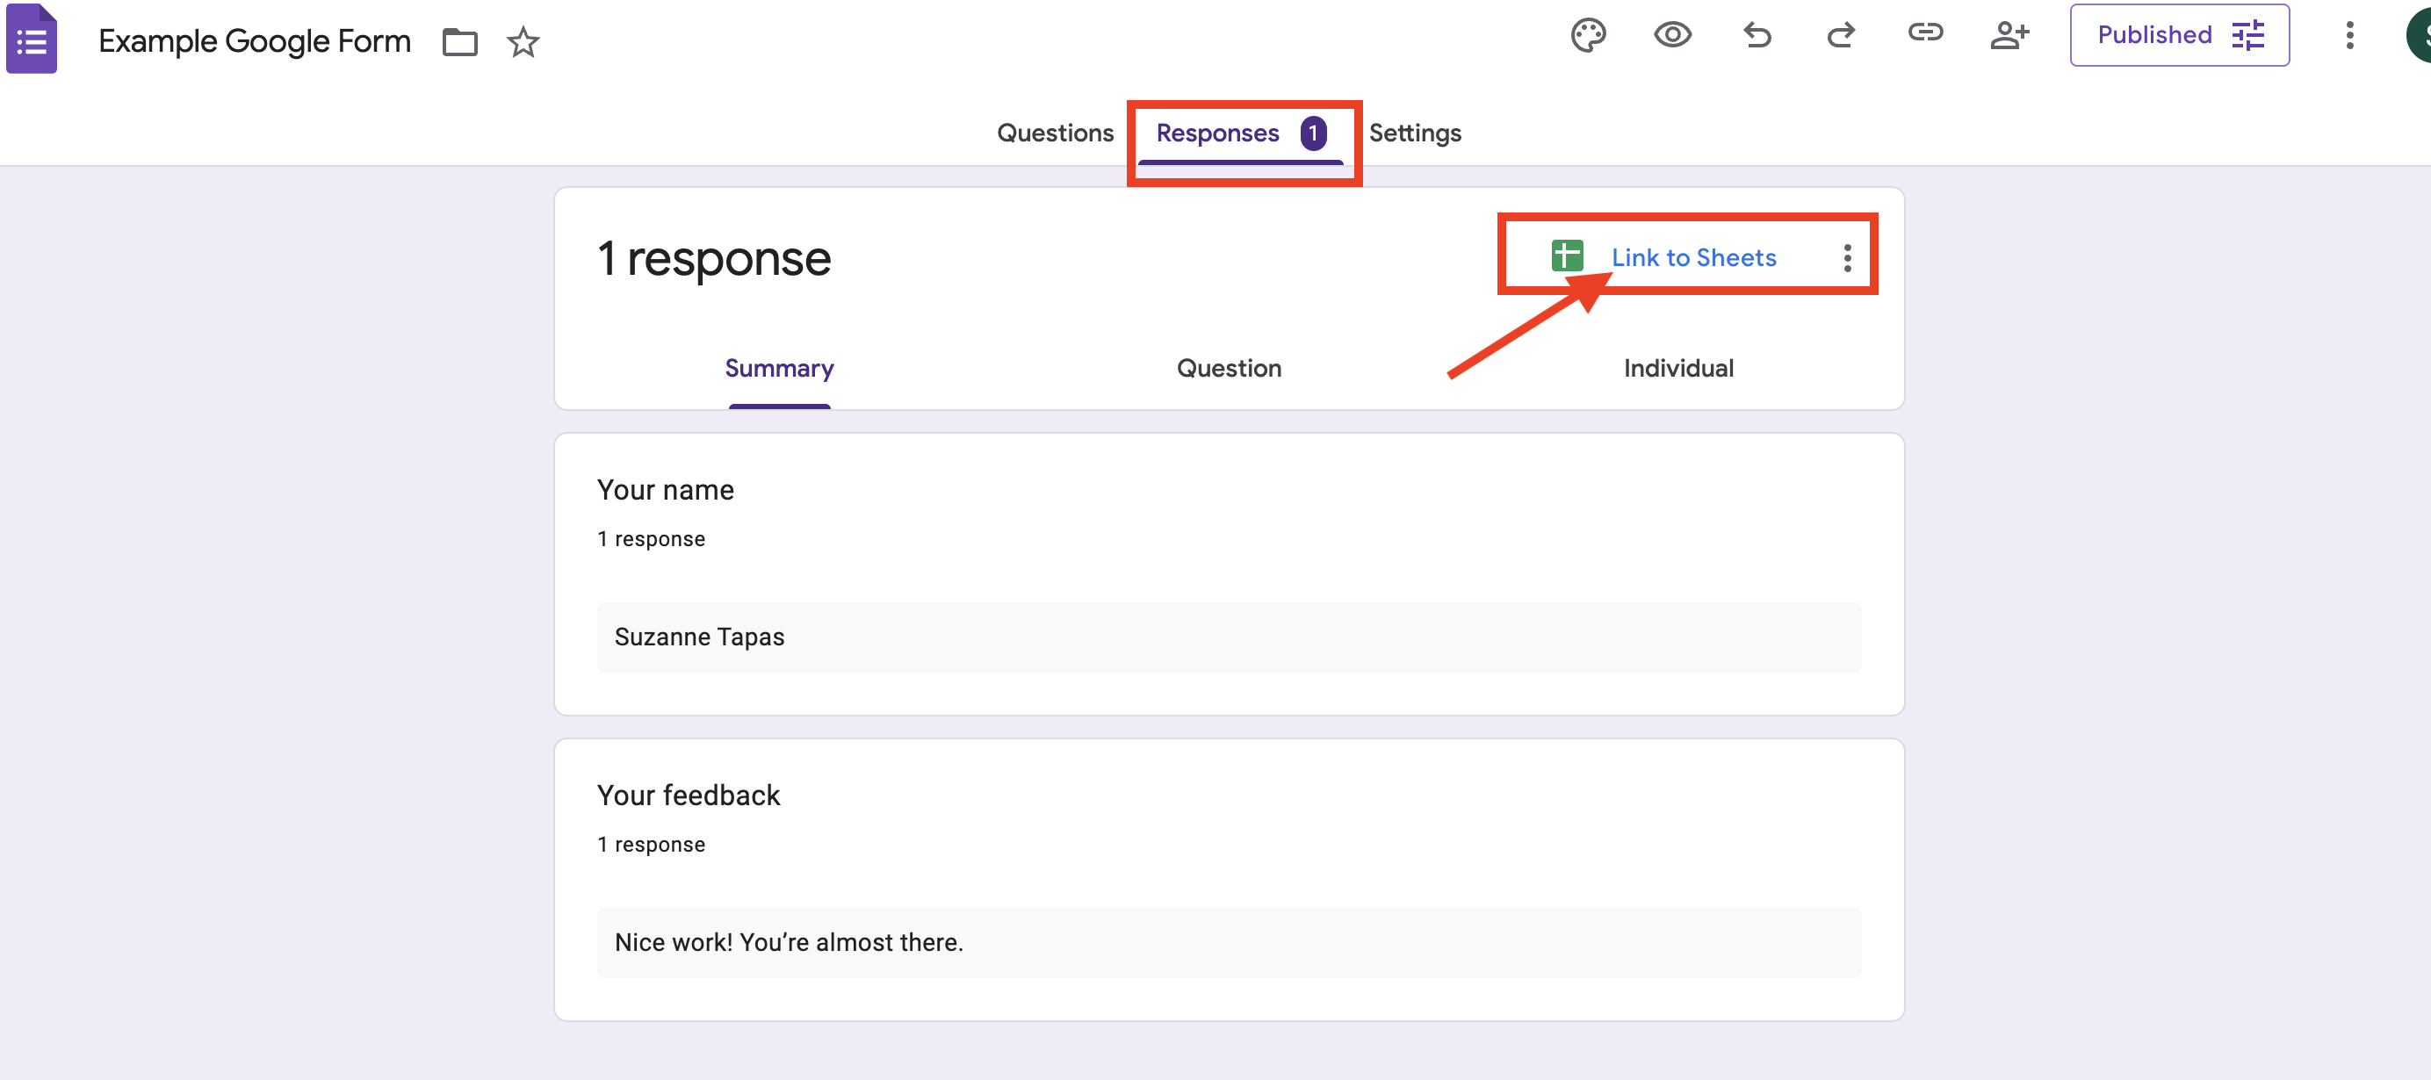Switch to the Settings tab

[x=1414, y=133]
